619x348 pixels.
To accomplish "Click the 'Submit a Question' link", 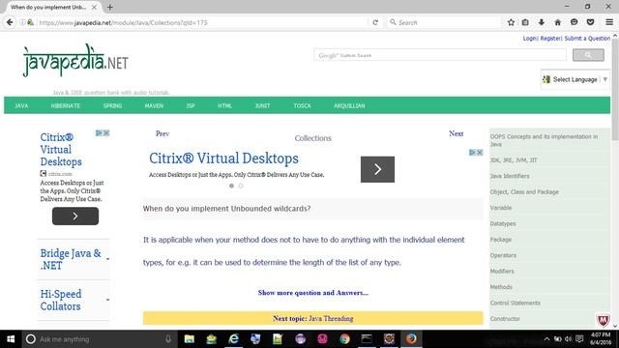I will point(587,39).
